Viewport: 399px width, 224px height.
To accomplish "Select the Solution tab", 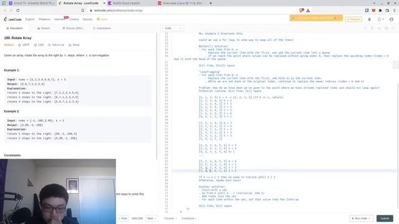I will tap(44, 28).
